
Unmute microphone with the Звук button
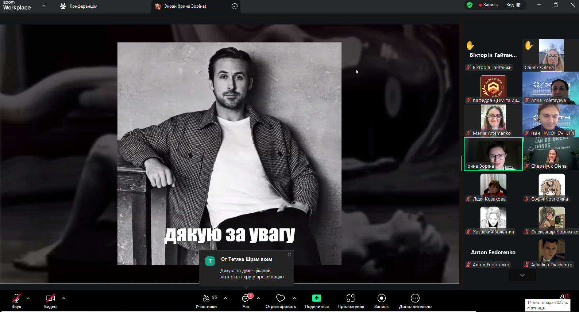coord(16,301)
